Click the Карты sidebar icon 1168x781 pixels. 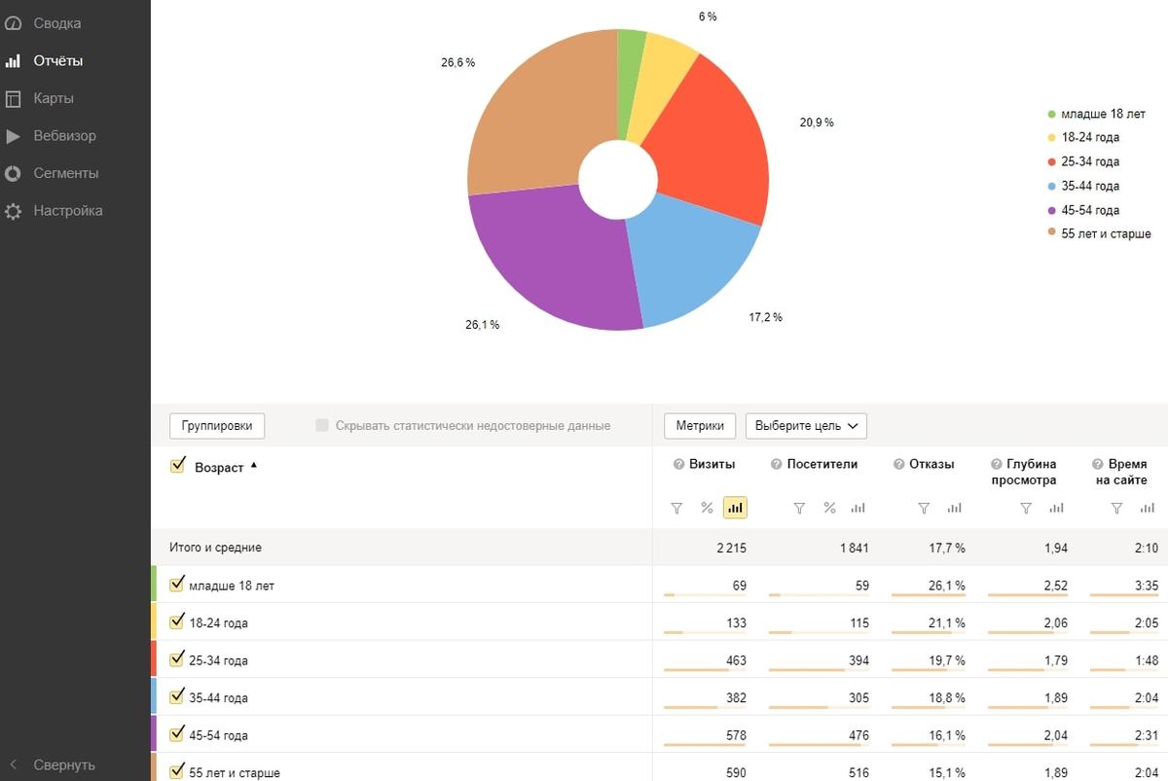(14, 98)
